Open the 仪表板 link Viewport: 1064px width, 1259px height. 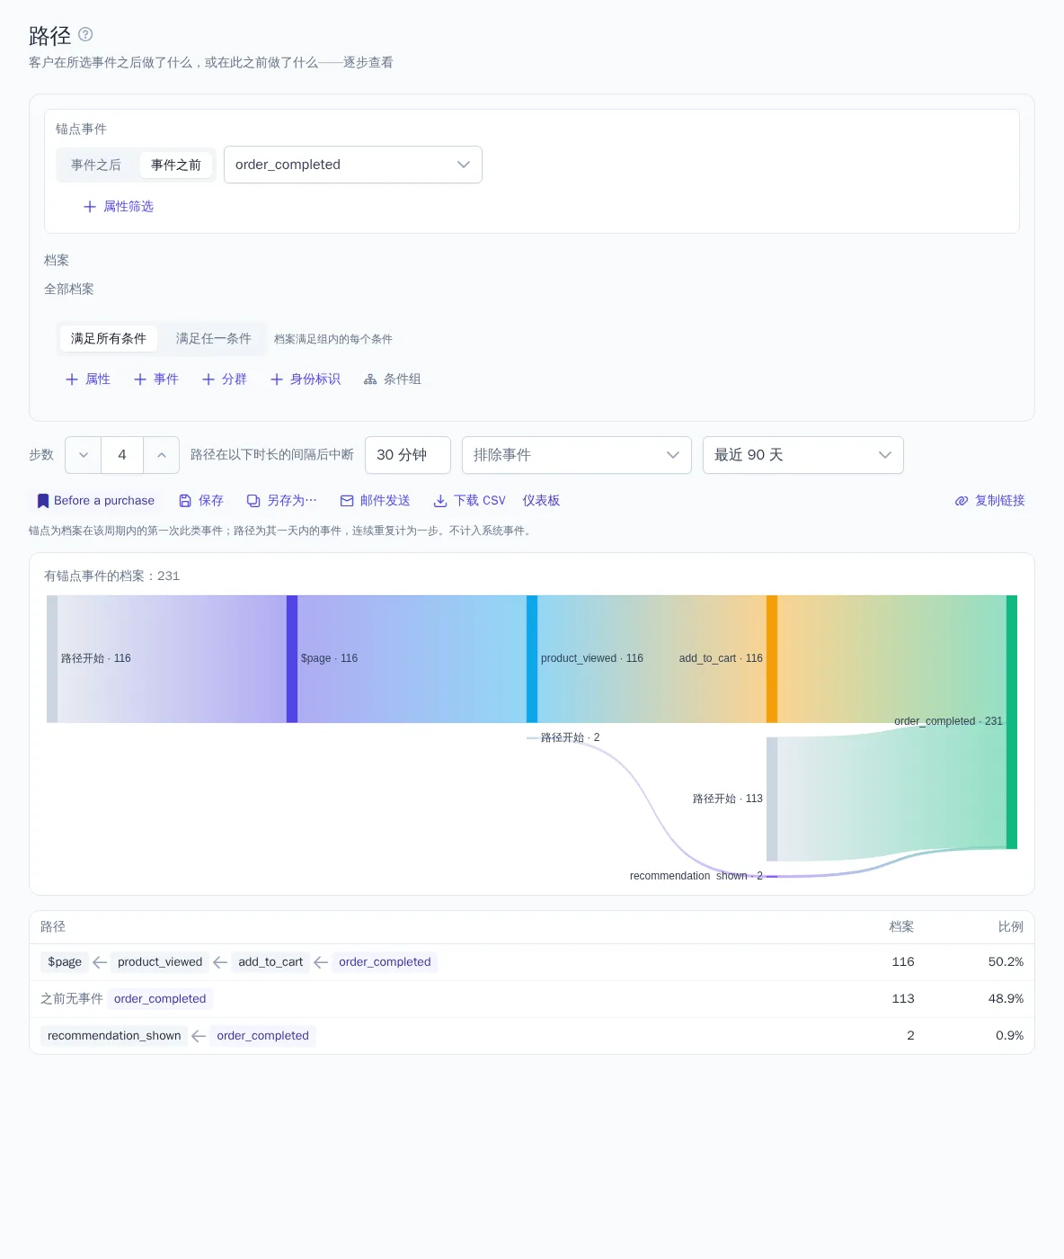pyautogui.click(x=541, y=501)
